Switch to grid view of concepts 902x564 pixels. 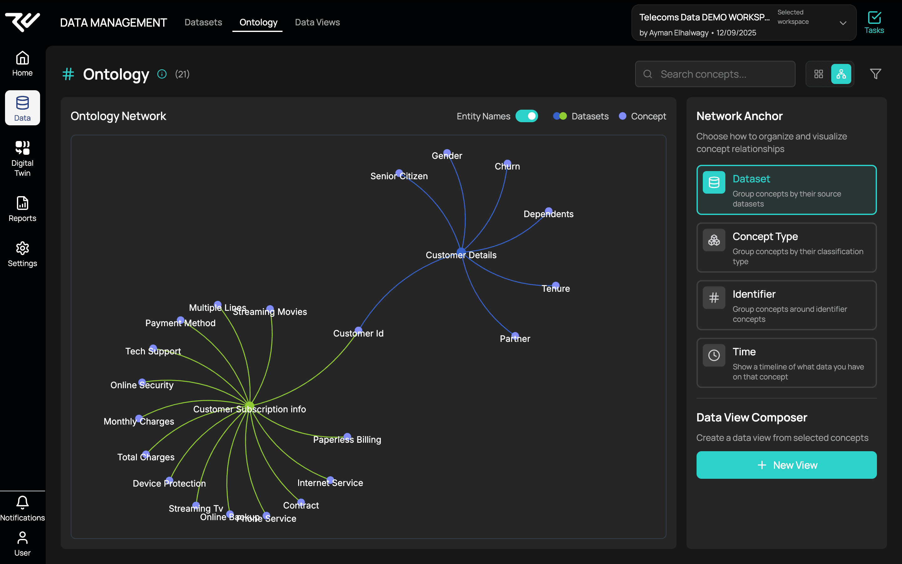pyautogui.click(x=819, y=74)
